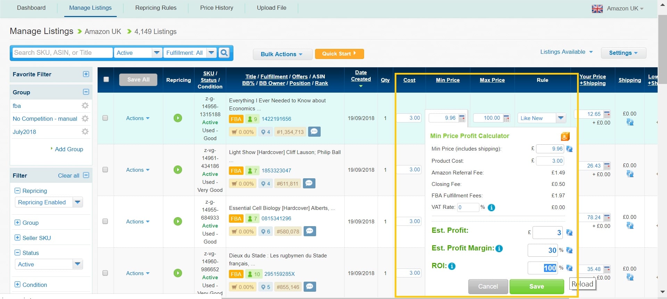Click refresh icon next to Min Price field
This screenshot has width=667, height=299.
(x=569, y=149)
